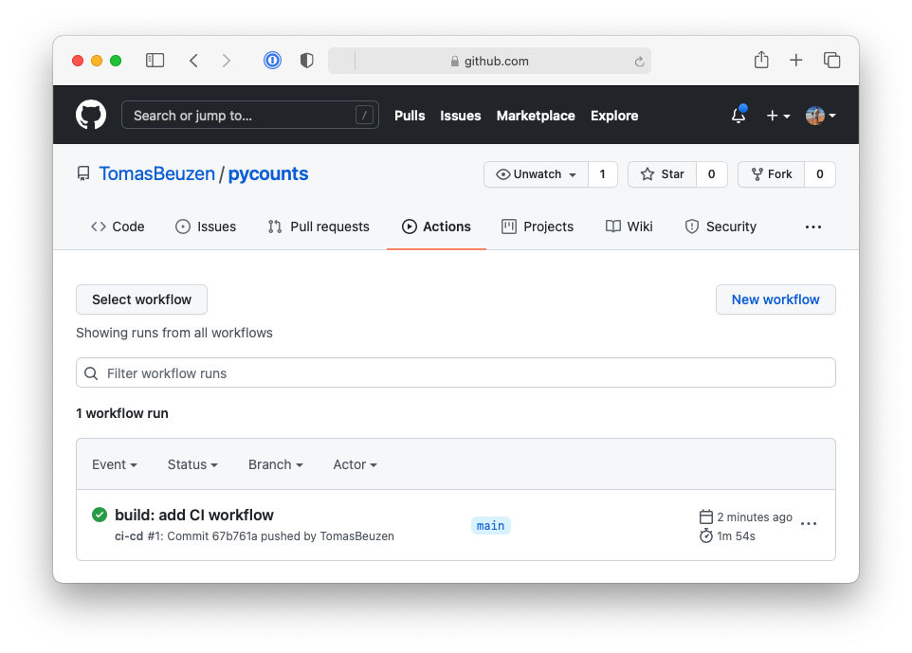
Task: Switch to the Security tab
Action: [x=720, y=227]
